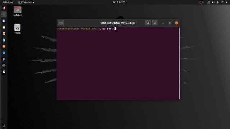This screenshot has height=129, width=230.
Task: Open a new terminal tab
Action: coord(61,23)
